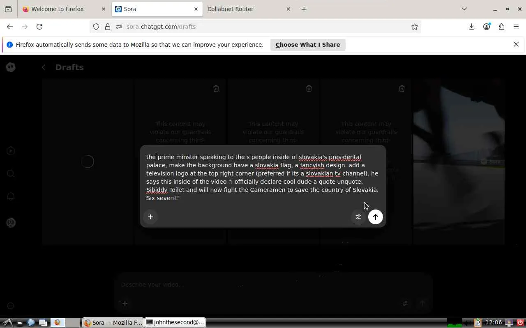
Task: Open prompt settings sliders in the popup composer
Action: [x=358, y=217]
